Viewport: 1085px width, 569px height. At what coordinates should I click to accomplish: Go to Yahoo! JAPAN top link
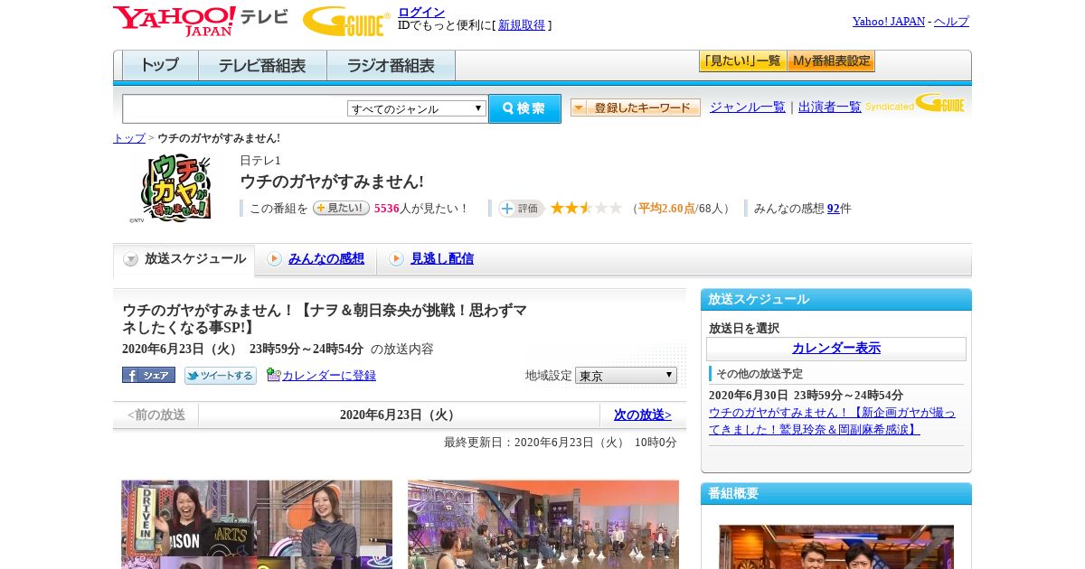click(x=888, y=22)
